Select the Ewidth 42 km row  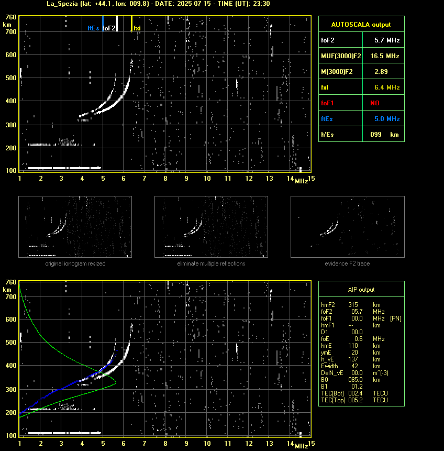pyautogui.click(x=351, y=366)
